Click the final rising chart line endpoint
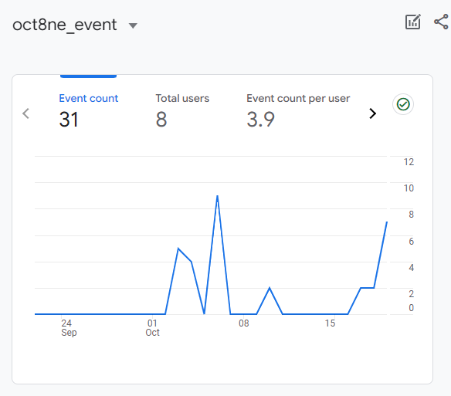Screen dimensions: 451x396 387,222
